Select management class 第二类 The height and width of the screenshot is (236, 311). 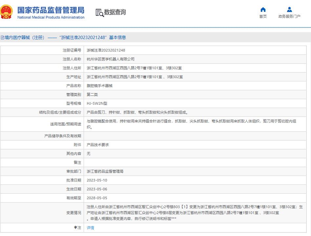[92, 95]
